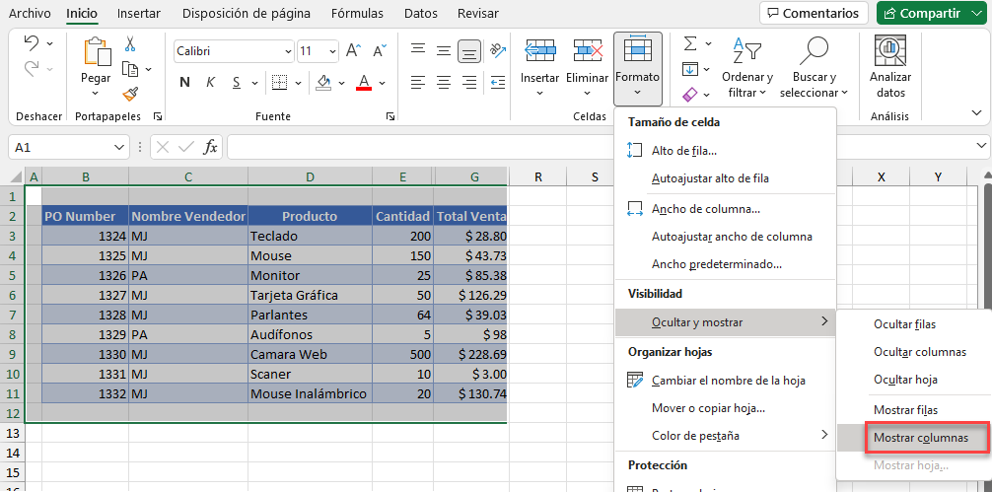
Task: Apply red font color letter A
Action: [364, 82]
